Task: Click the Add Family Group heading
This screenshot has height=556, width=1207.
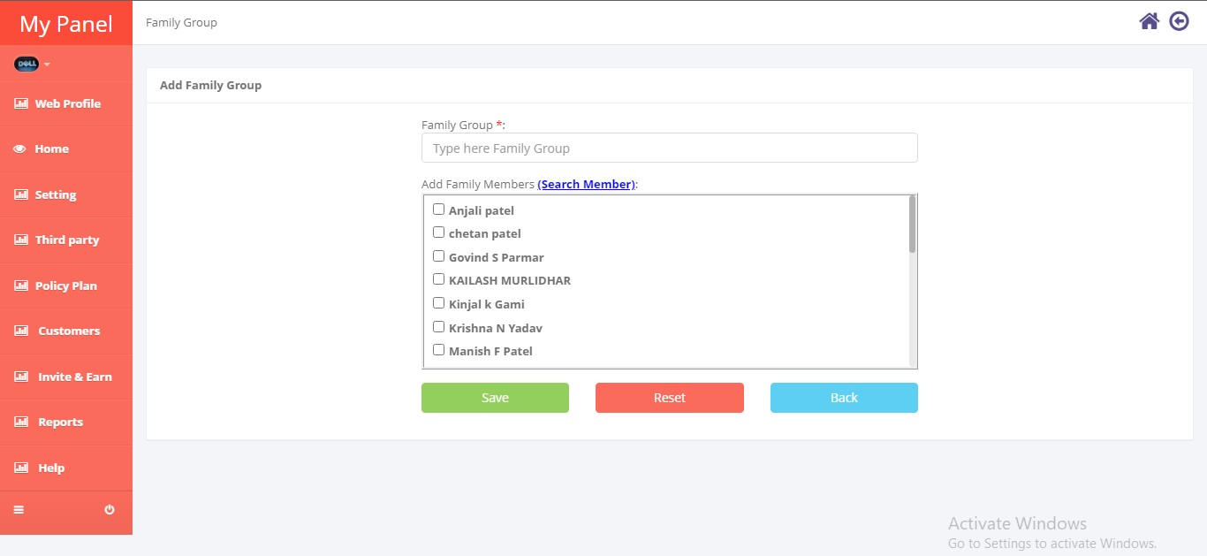Action: click(x=210, y=86)
